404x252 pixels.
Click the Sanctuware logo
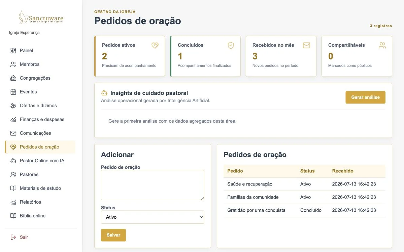41,17
